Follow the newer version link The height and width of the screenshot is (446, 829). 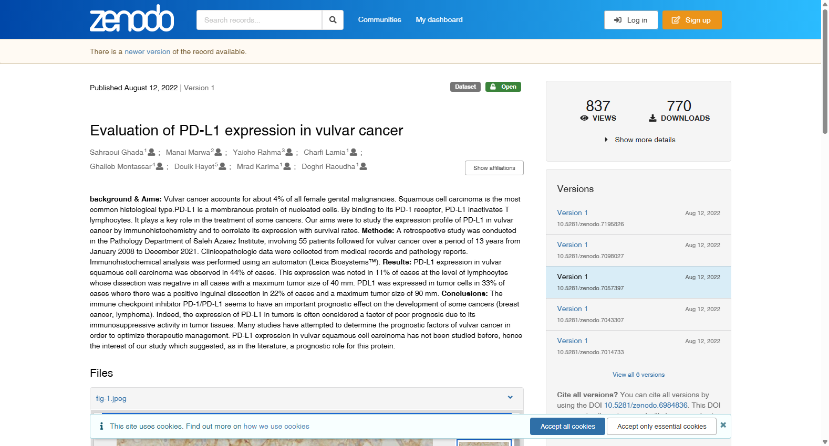pos(147,51)
